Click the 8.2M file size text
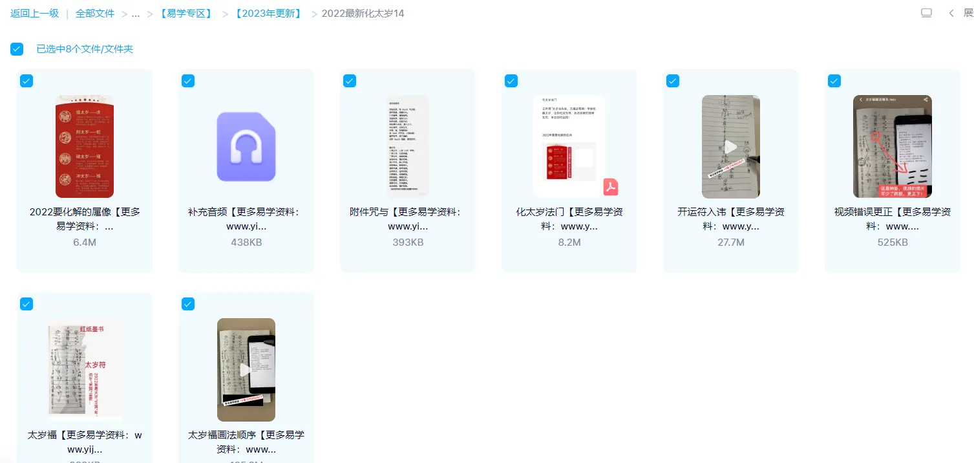 [x=569, y=242]
